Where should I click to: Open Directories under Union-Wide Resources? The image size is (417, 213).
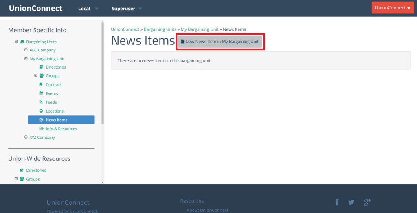point(36,170)
